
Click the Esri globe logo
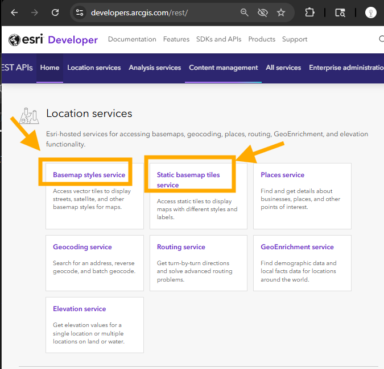point(14,40)
